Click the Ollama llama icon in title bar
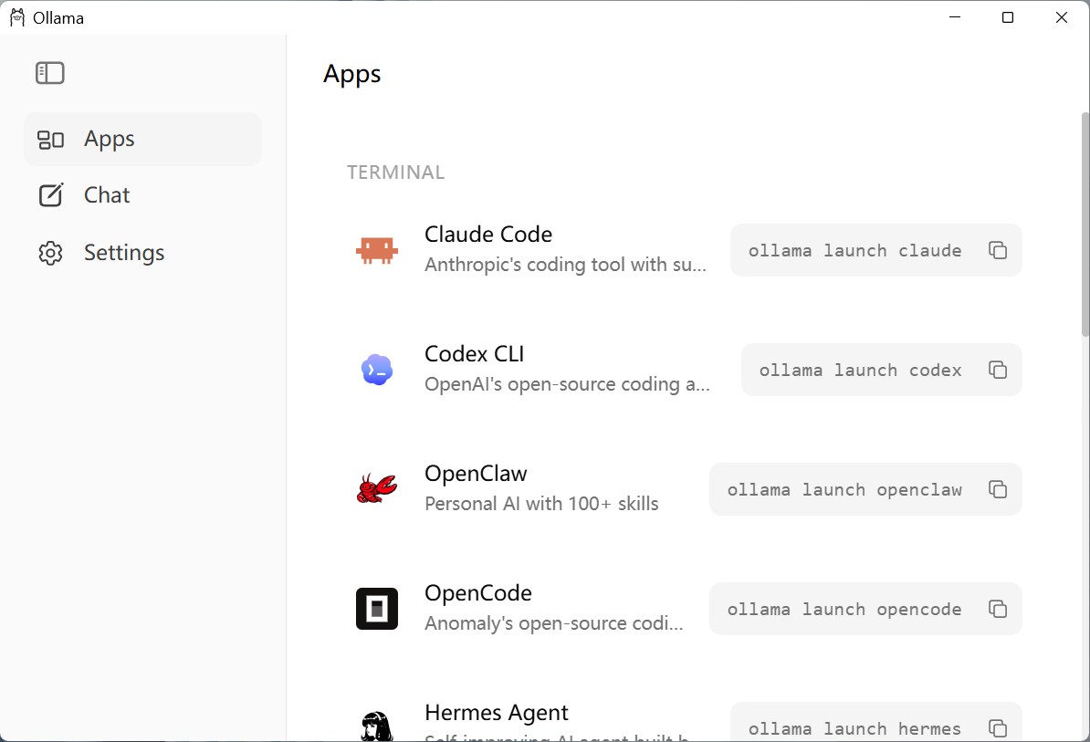This screenshot has width=1090, height=742. 17,17
